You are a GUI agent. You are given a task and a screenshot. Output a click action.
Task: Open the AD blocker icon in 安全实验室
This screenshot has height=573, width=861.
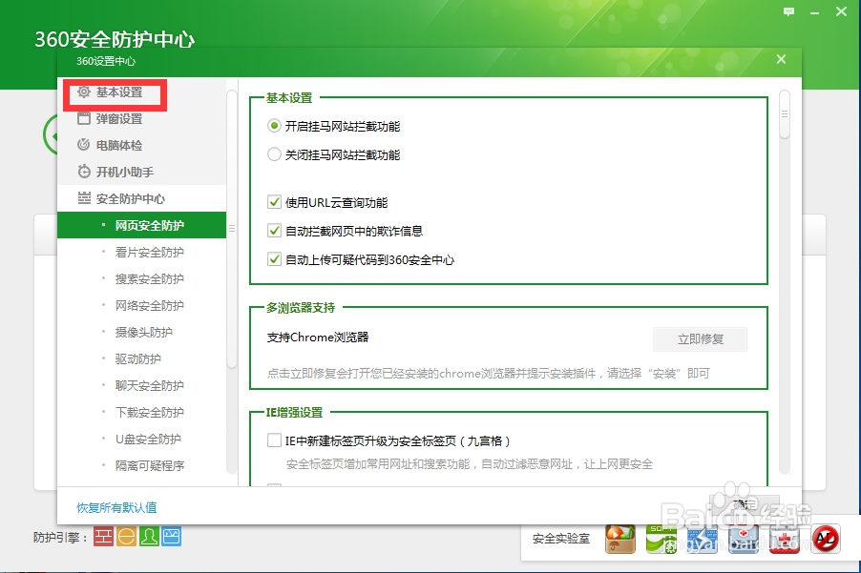(826, 539)
